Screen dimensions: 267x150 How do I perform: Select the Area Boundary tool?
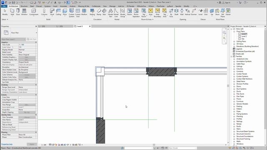(157, 13)
